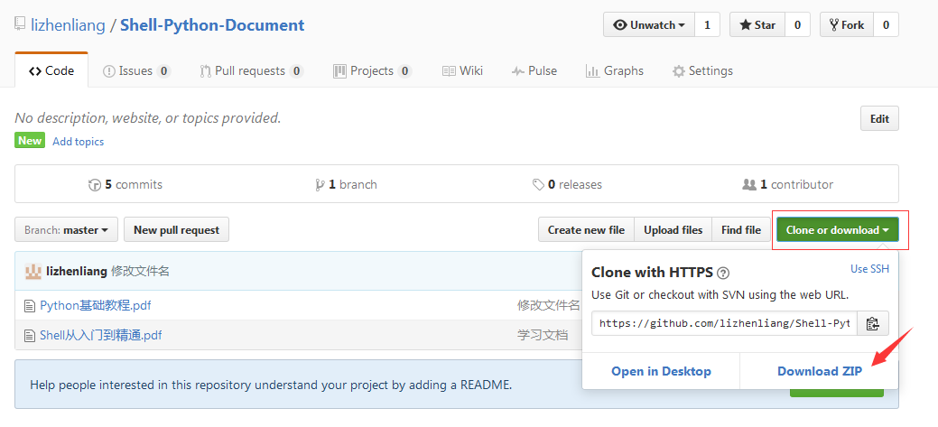Click Add topics link
The image size is (938, 427).
coord(78,142)
